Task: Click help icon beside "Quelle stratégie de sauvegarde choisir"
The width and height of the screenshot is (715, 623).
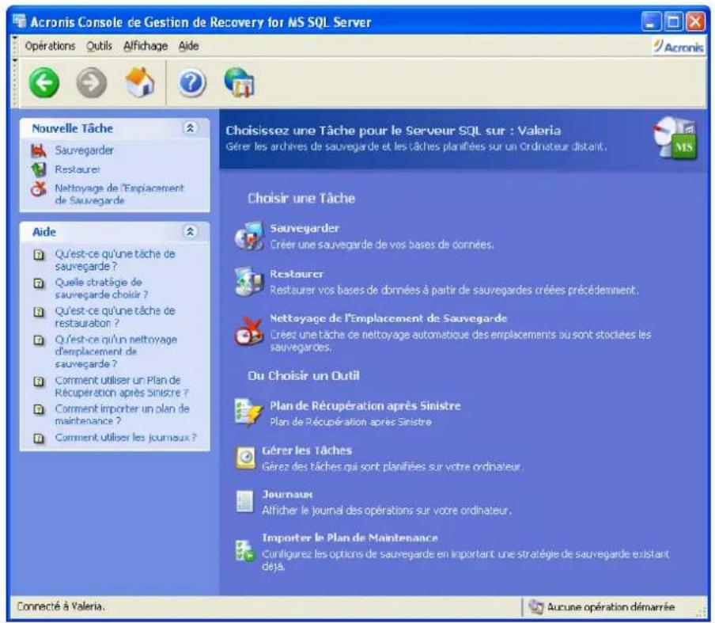Action: pyautogui.click(x=40, y=283)
